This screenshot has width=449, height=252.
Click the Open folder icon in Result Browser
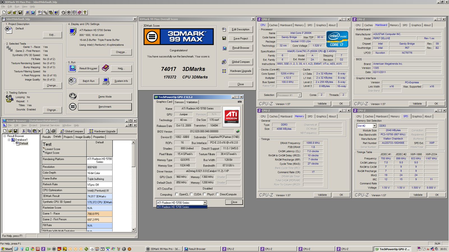point(10,131)
